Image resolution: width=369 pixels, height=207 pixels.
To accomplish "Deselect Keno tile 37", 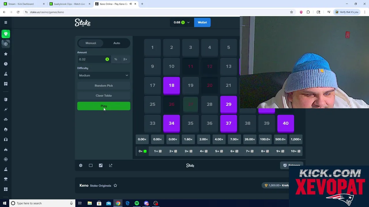I will click(229, 123).
